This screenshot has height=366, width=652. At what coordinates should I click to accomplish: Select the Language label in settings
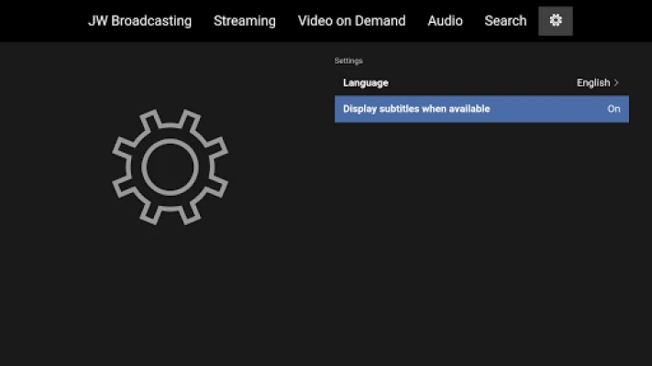(x=365, y=82)
